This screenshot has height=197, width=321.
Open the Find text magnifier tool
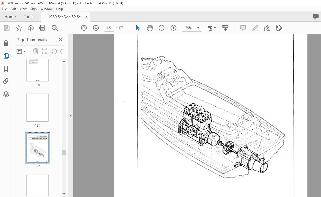(x=55, y=28)
